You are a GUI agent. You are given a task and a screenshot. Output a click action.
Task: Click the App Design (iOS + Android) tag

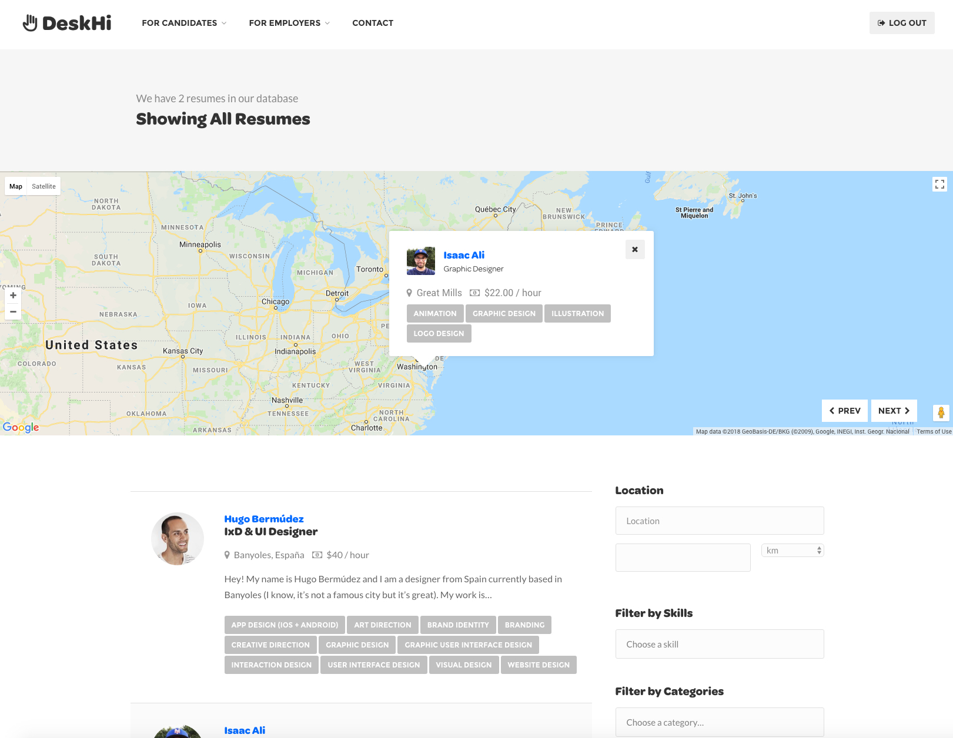coord(285,625)
